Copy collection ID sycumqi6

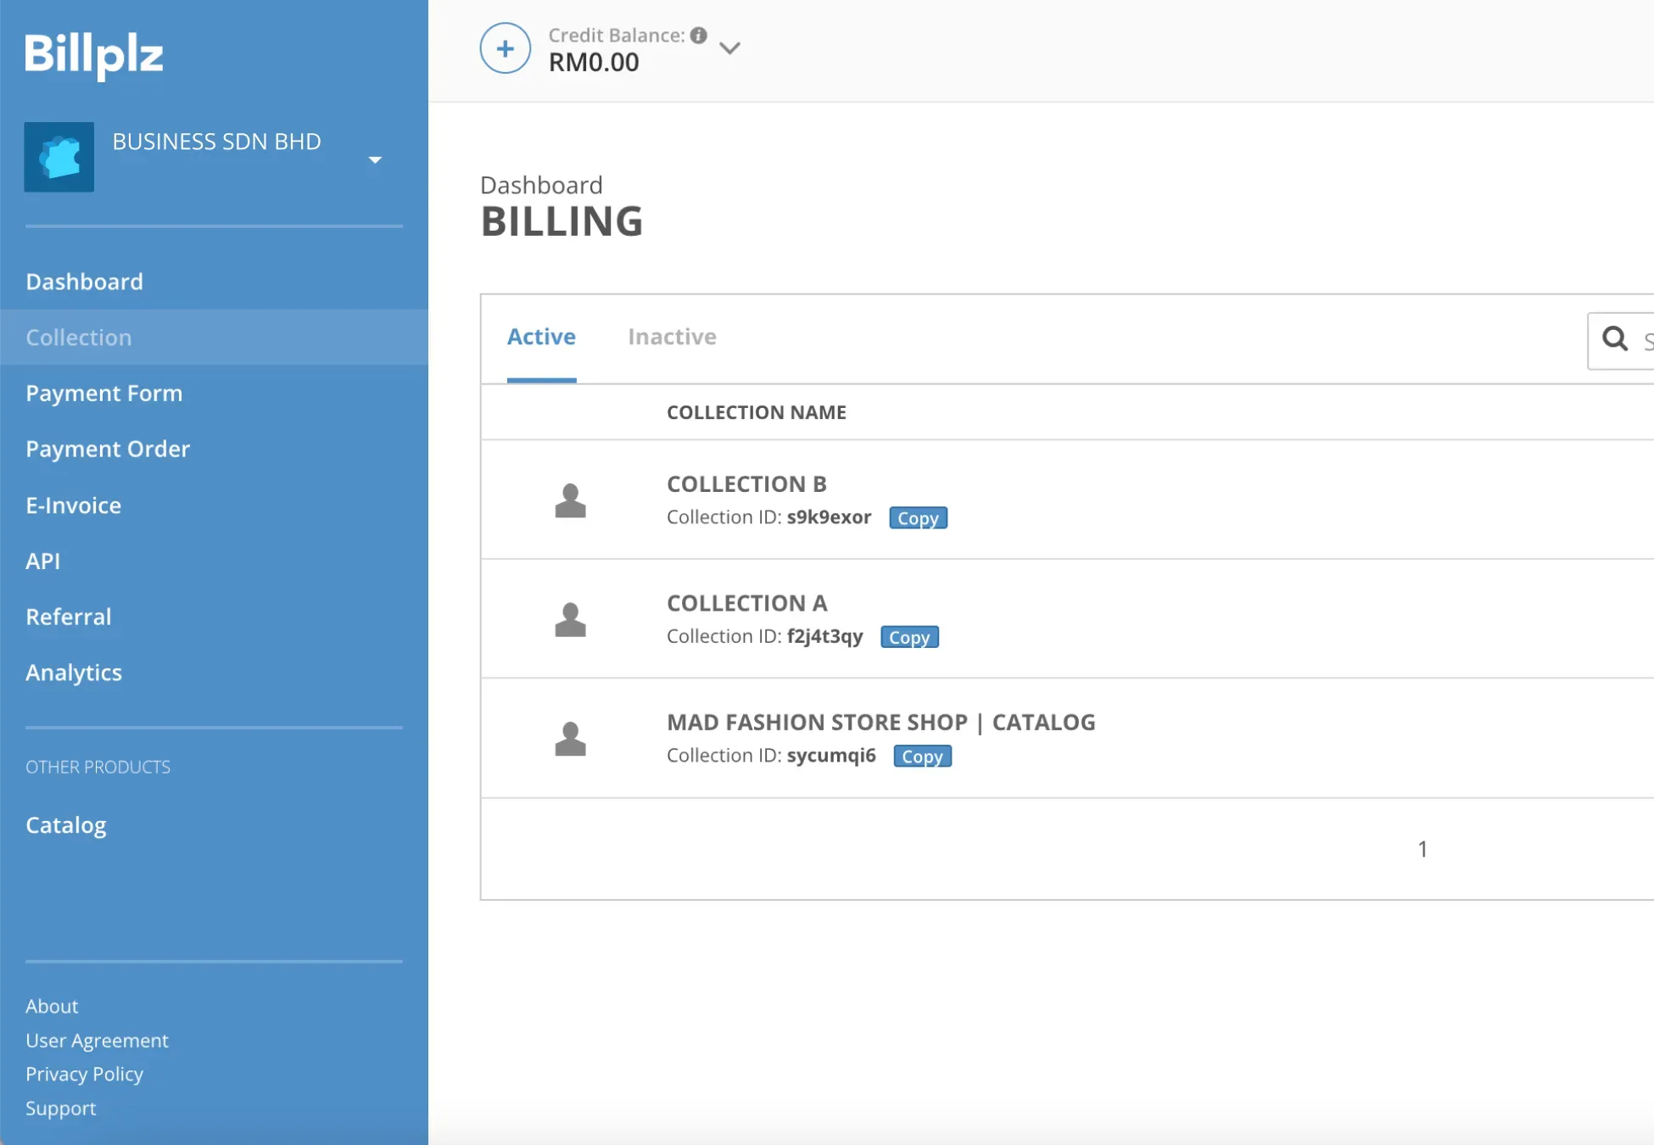point(922,757)
